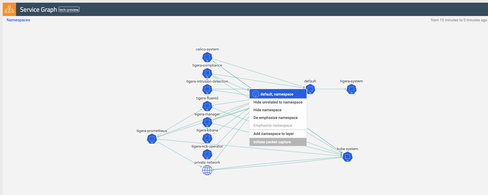Click the tigera-intrusion-detection label

pyautogui.click(x=207, y=81)
